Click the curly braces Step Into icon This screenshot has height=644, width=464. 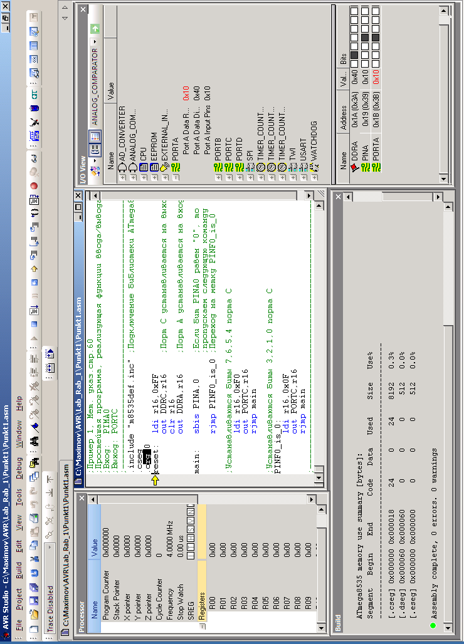(x=34, y=214)
